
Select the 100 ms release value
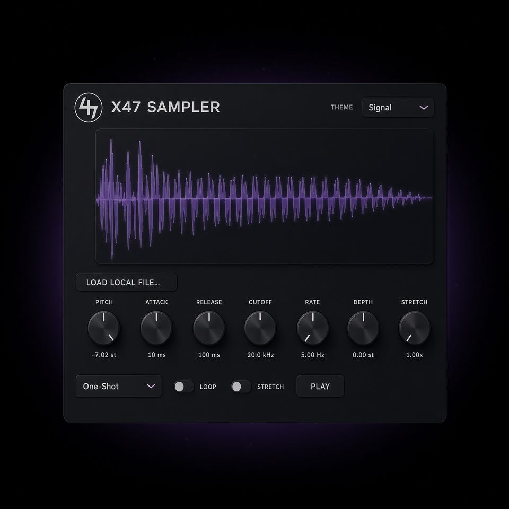click(x=209, y=355)
